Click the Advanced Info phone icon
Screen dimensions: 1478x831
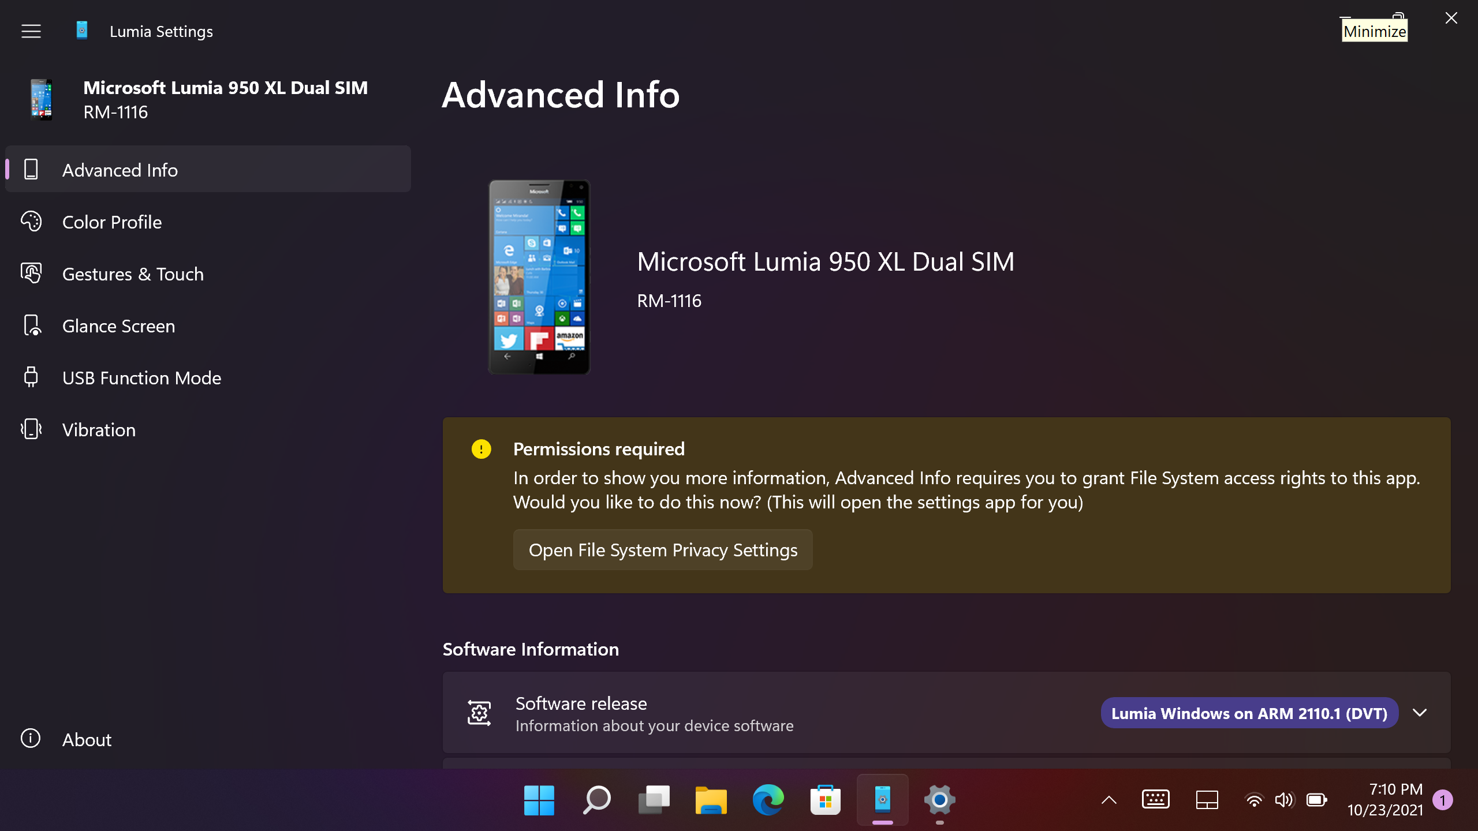(x=31, y=169)
